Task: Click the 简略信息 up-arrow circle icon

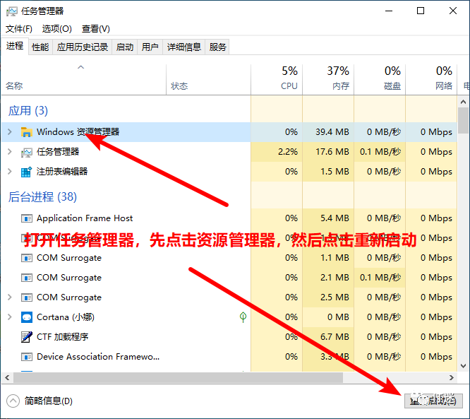Action: [13, 401]
